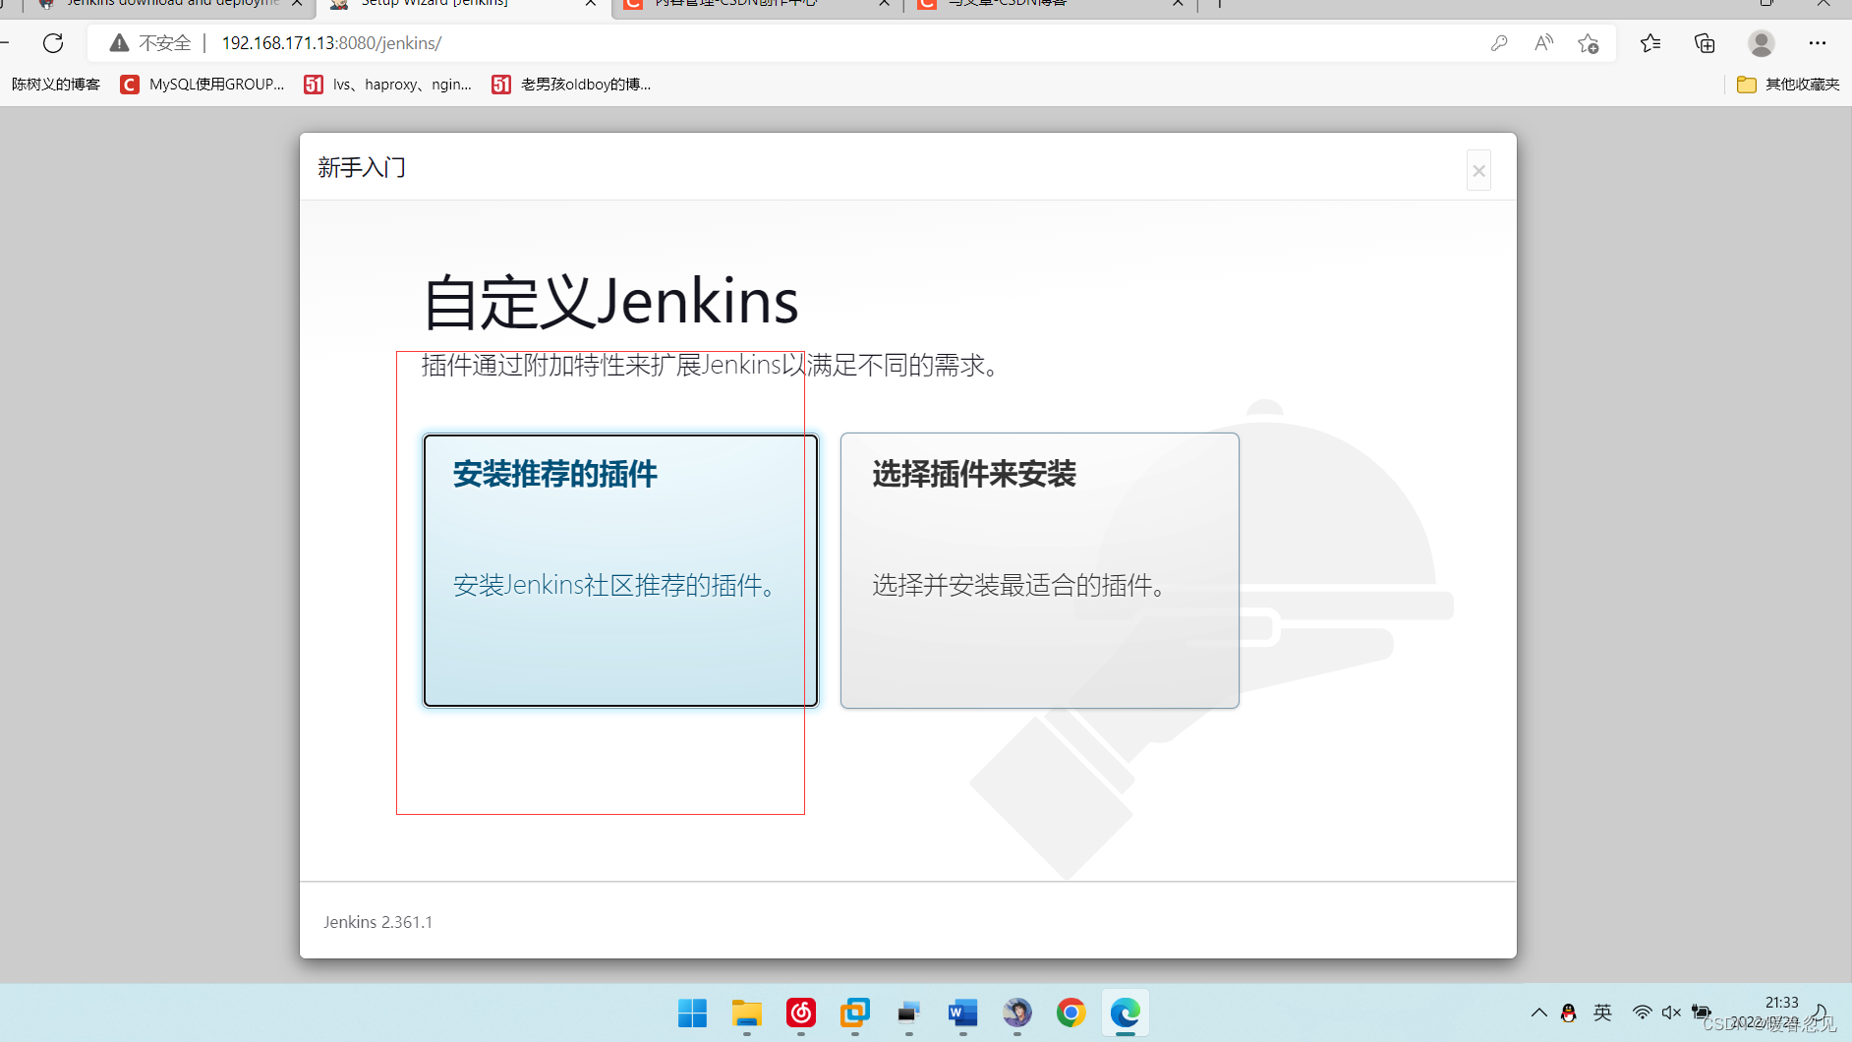Click the QQ penguin tray icon

pos(1569,1013)
